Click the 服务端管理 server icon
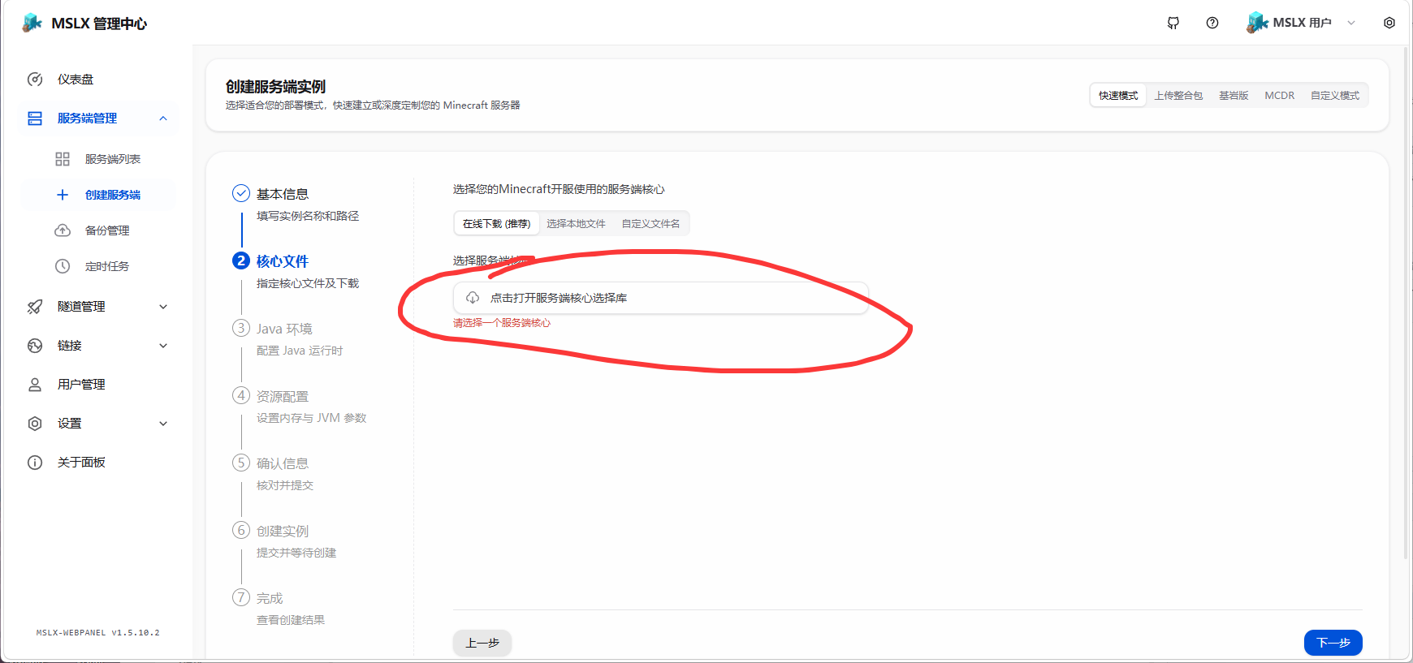 point(35,118)
